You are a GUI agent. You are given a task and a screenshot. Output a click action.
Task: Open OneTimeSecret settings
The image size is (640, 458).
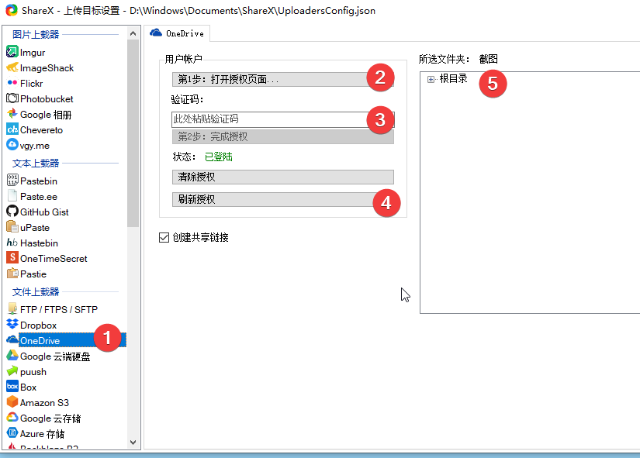coord(54,259)
